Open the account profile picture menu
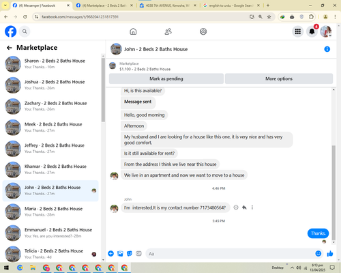This screenshot has height=273, width=341. [x=326, y=31]
